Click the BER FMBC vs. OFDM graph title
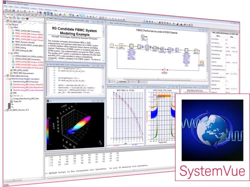Viewport: 250px width, 187px height. (125, 90)
